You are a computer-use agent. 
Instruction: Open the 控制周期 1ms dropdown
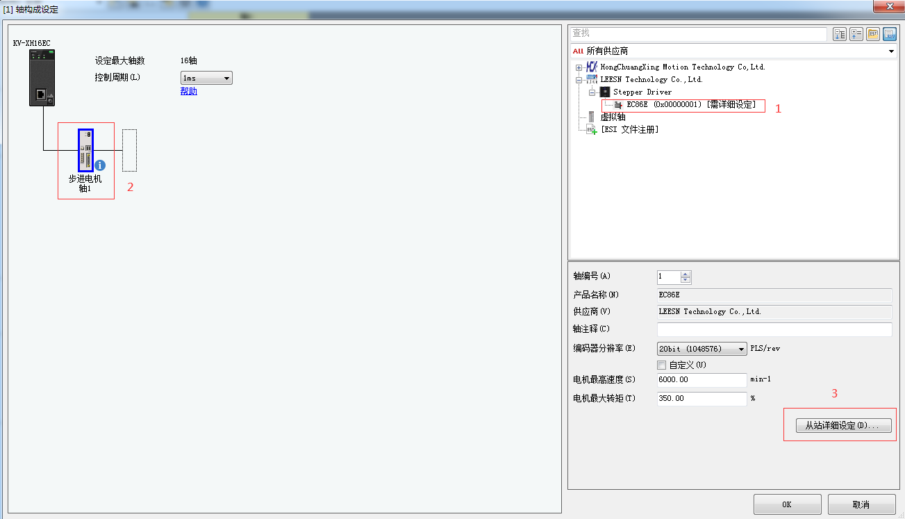point(206,79)
